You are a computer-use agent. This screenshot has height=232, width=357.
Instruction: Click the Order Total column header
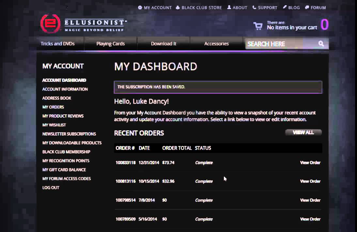pyautogui.click(x=177, y=148)
